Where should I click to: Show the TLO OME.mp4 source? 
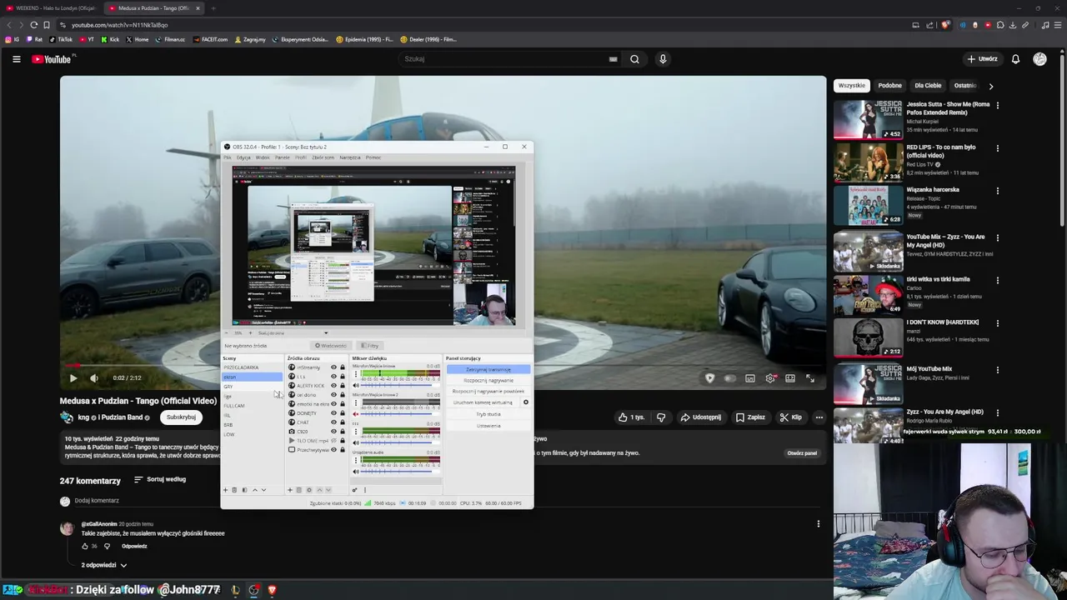pos(333,441)
